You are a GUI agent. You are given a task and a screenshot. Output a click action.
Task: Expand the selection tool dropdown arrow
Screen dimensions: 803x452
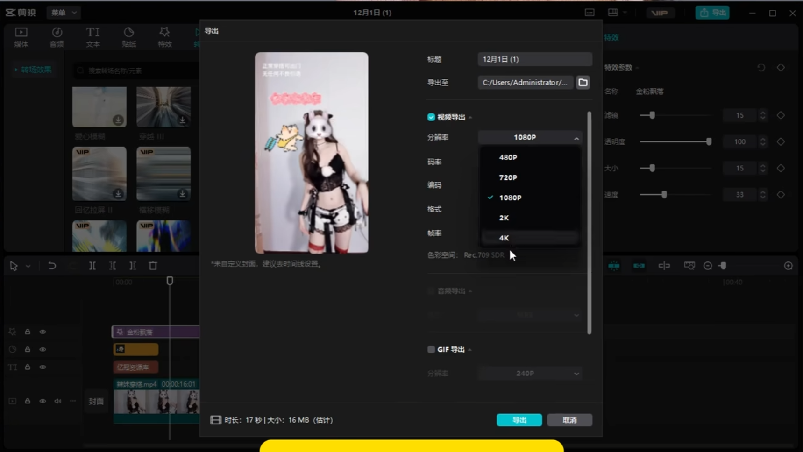coord(27,265)
